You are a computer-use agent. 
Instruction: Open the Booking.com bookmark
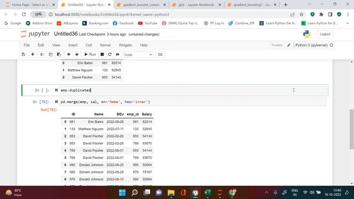(x=95, y=23)
